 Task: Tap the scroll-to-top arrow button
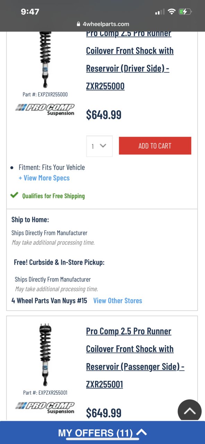(x=189, y=411)
